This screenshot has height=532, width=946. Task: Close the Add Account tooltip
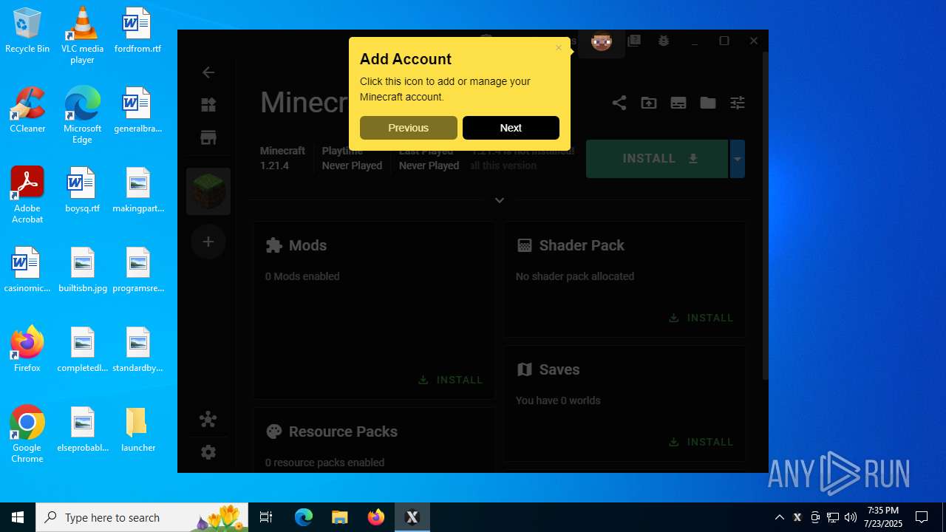[x=559, y=48]
